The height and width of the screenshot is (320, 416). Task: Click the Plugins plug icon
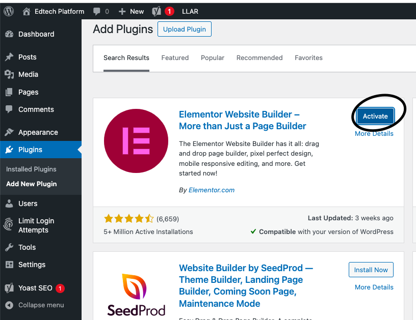tap(9, 150)
